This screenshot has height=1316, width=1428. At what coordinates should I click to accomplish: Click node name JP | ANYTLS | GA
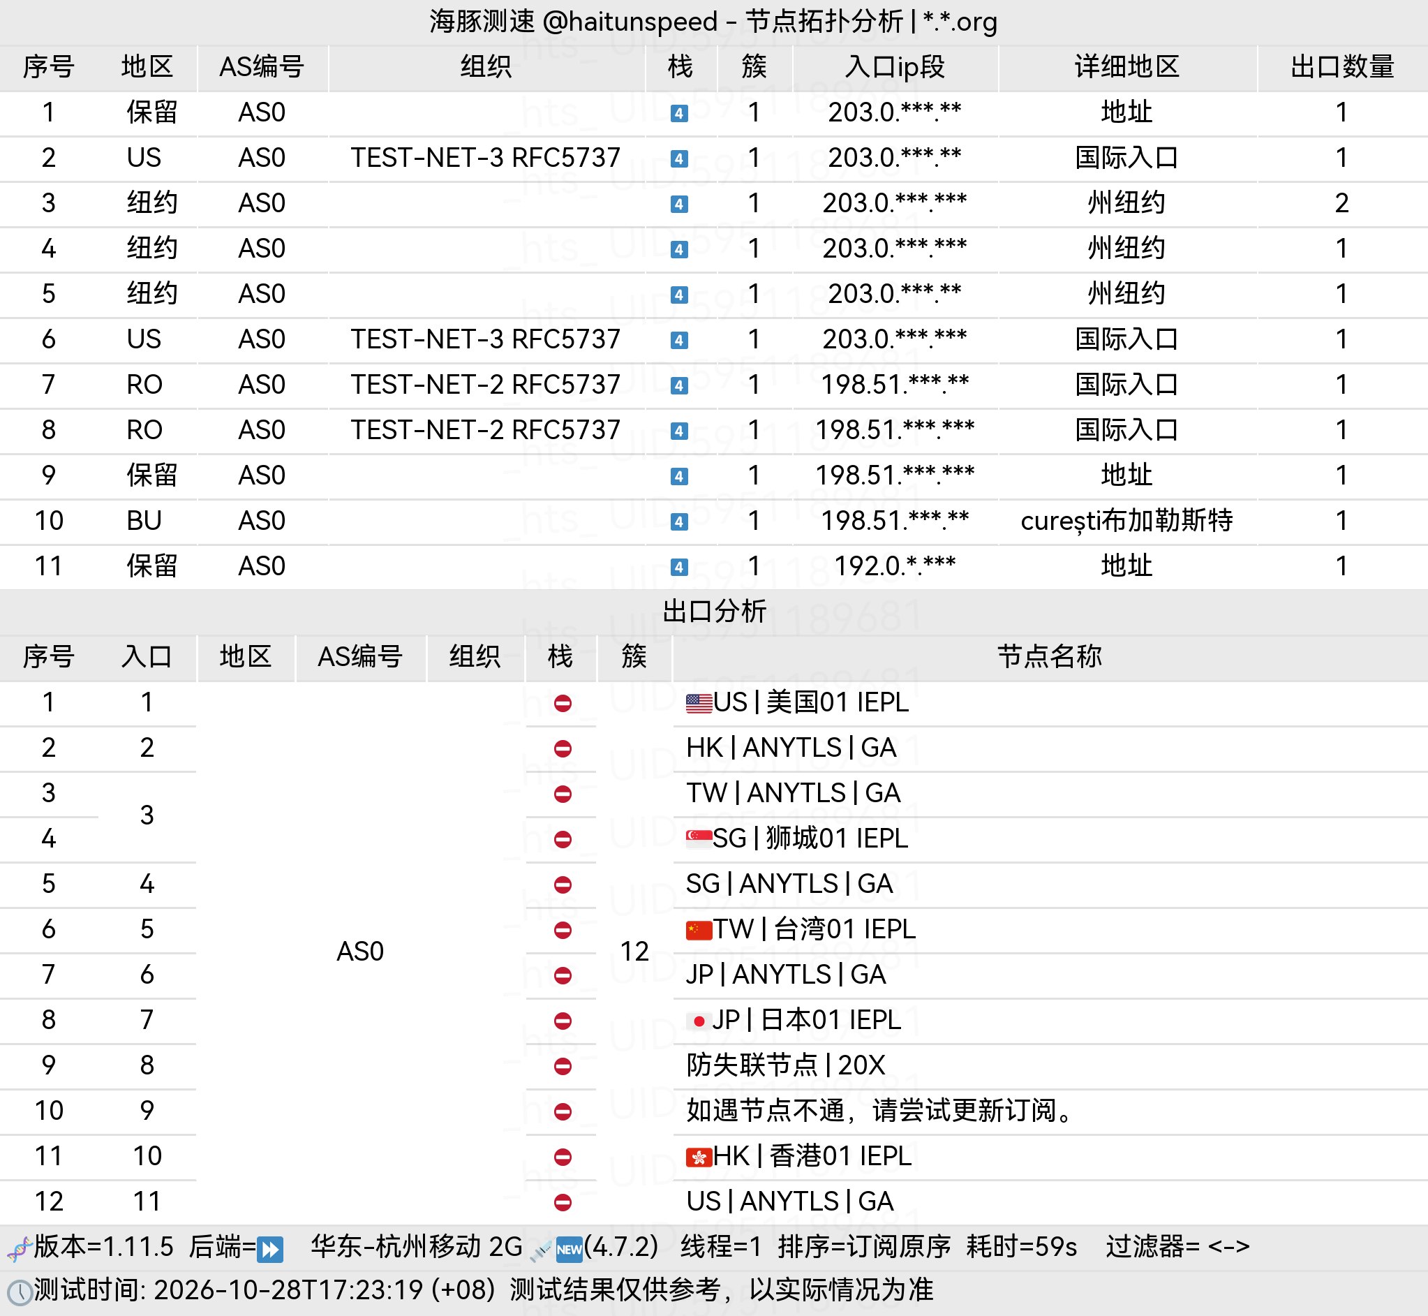pyautogui.click(x=786, y=975)
